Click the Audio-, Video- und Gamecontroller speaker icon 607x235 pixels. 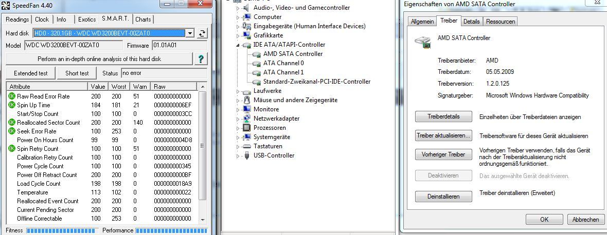(246, 8)
